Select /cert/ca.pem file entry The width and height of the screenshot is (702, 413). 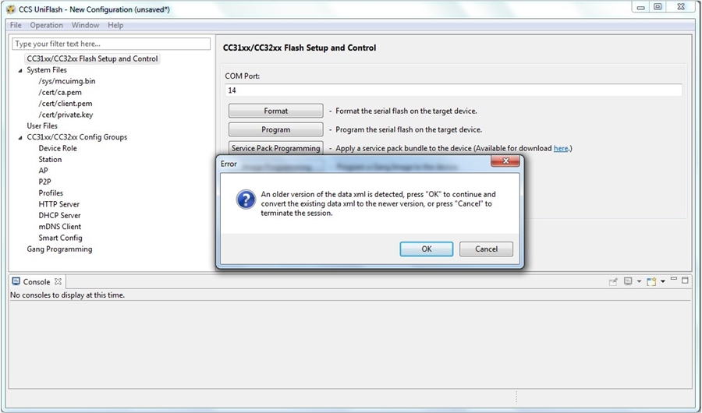point(60,92)
